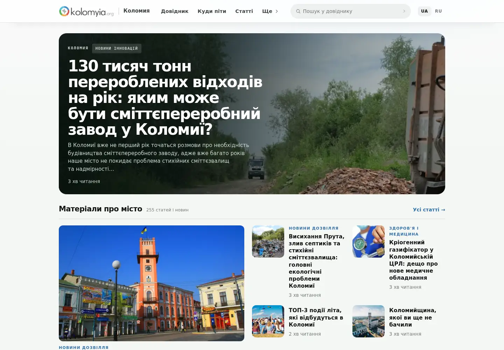Click Новини дозвілля label below town hall photo

coord(84,348)
